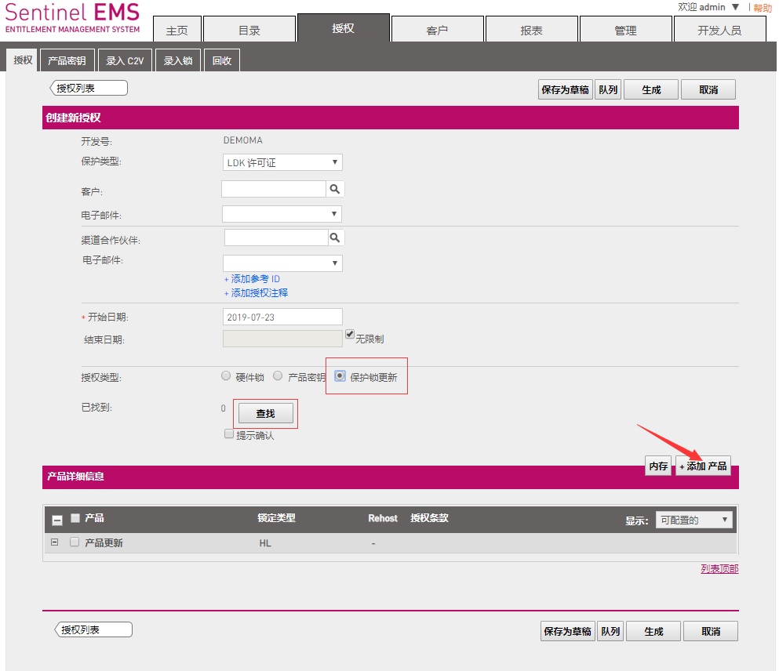Screen dimensions: 779x671
Task: Toggle the 无限制 end date checkbox
Action: tap(350, 334)
